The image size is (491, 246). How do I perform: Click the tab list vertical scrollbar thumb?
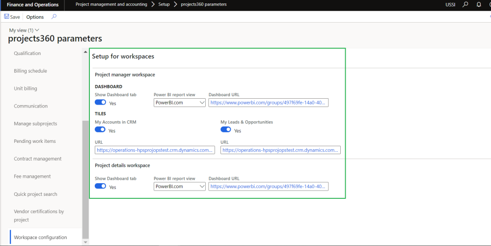(x=85, y=179)
